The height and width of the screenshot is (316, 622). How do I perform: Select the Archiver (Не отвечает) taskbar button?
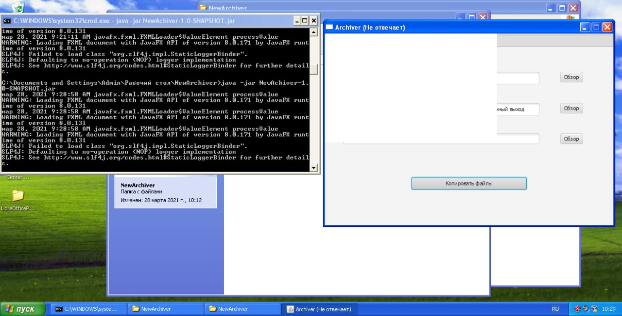(319, 309)
